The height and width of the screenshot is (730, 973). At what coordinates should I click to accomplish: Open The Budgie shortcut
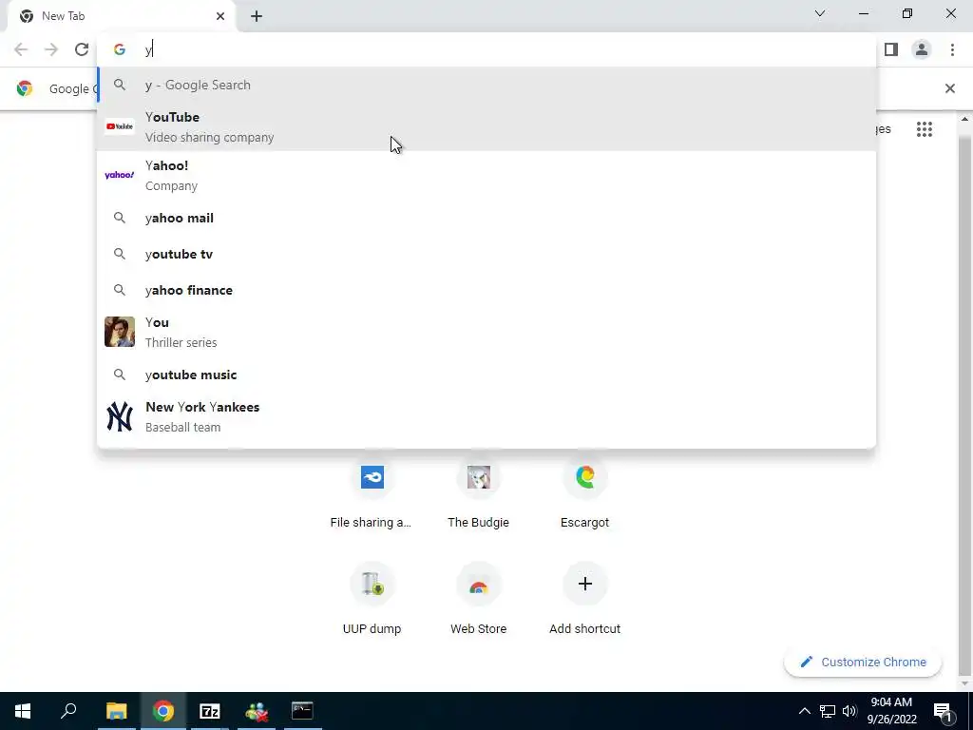479,494
